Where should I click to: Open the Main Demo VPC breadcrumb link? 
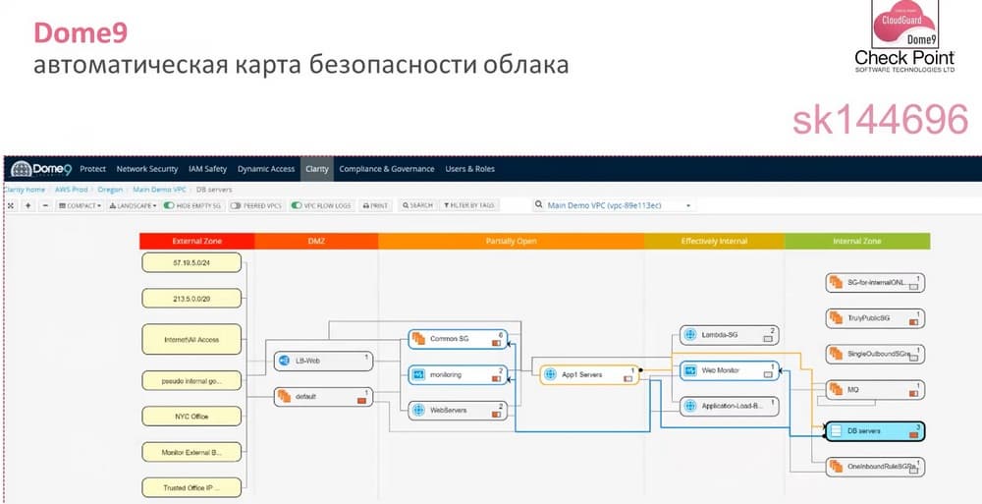click(159, 189)
